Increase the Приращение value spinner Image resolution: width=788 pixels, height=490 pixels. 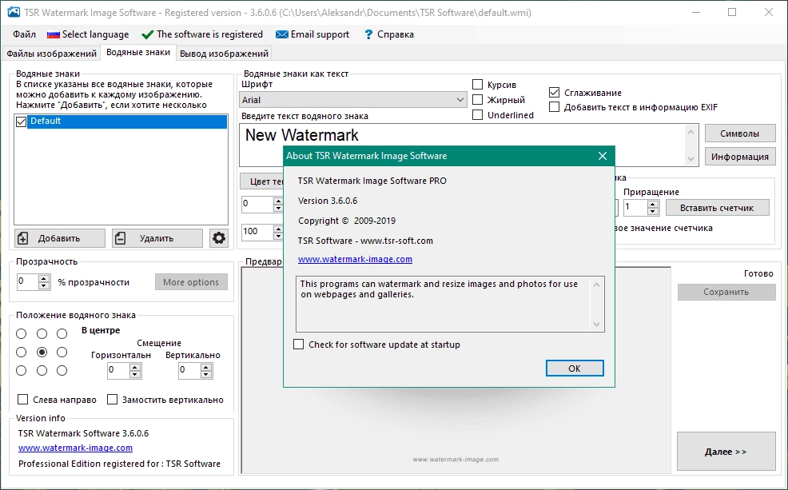point(653,204)
